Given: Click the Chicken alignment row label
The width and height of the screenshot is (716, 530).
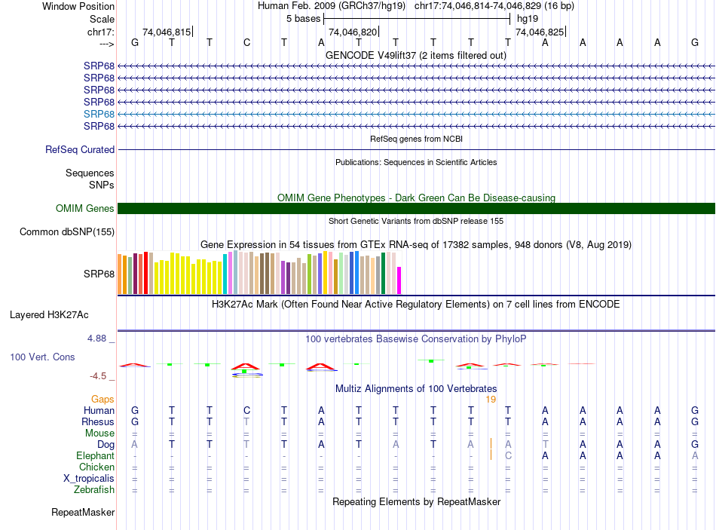Looking at the screenshot, I should 96,467.
